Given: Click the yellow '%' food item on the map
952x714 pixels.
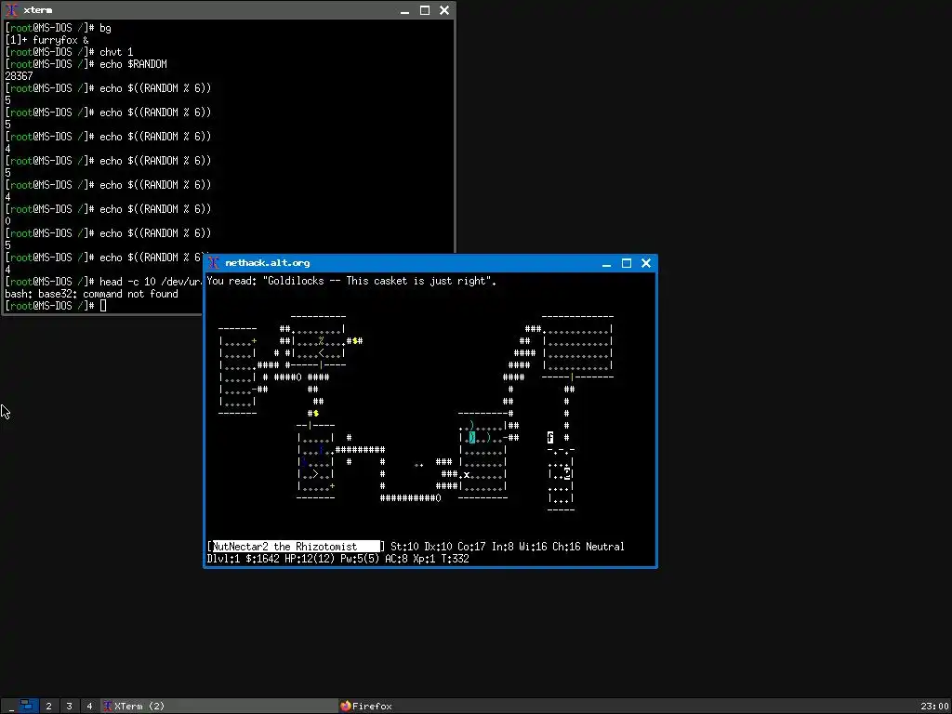Looking at the screenshot, I should [321, 340].
